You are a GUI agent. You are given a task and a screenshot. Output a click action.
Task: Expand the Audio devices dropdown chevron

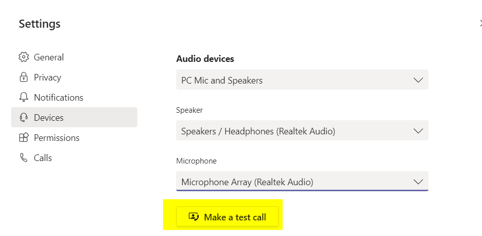(x=418, y=80)
